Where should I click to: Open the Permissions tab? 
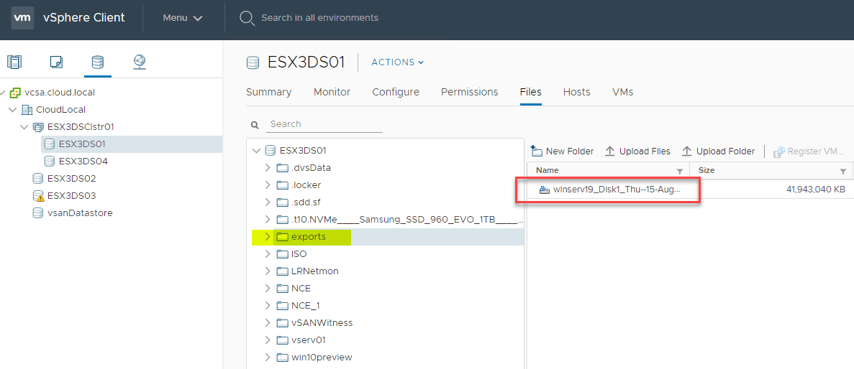tap(470, 93)
